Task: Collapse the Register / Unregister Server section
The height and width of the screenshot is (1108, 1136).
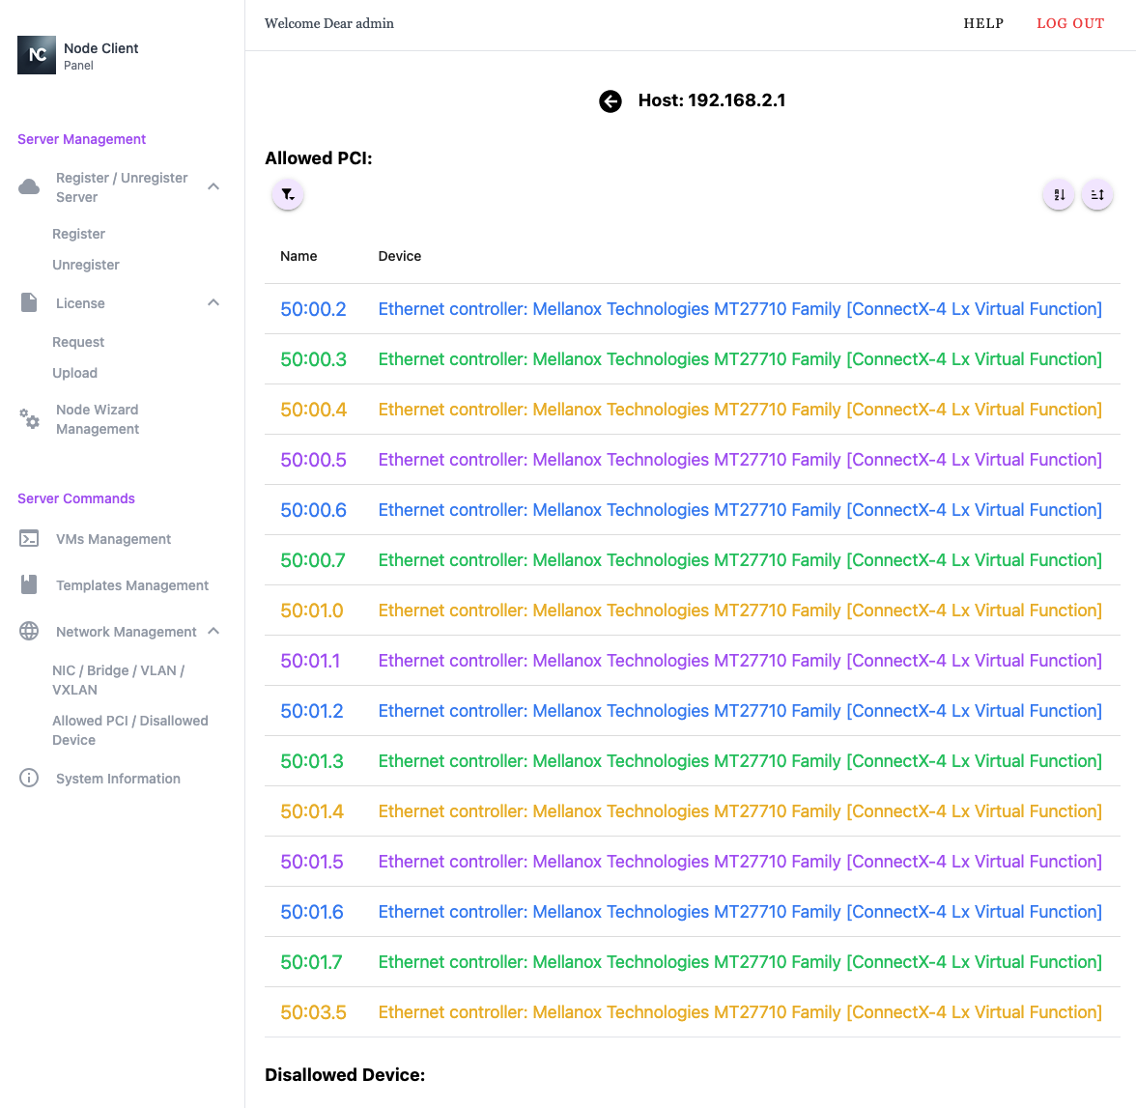Action: tap(213, 186)
